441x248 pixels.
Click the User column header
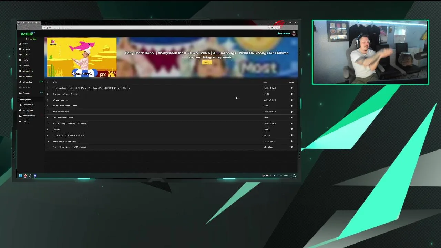pyautogui.click(x=265, y=82)
